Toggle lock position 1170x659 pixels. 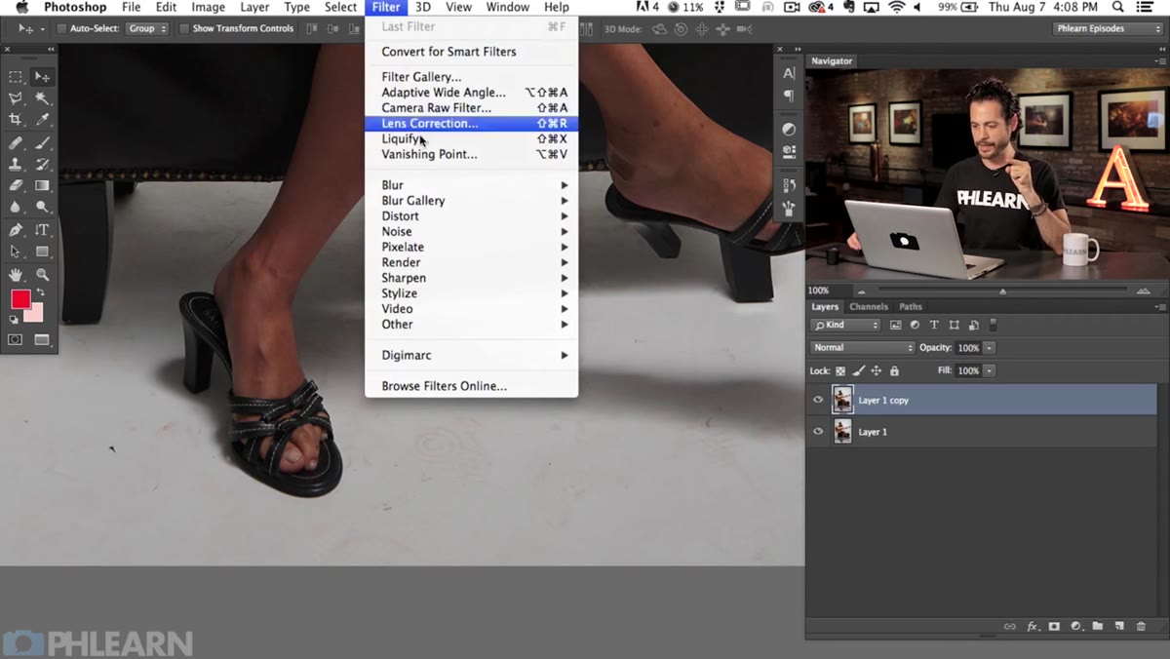pyautogui.click(x=877, y=370)
